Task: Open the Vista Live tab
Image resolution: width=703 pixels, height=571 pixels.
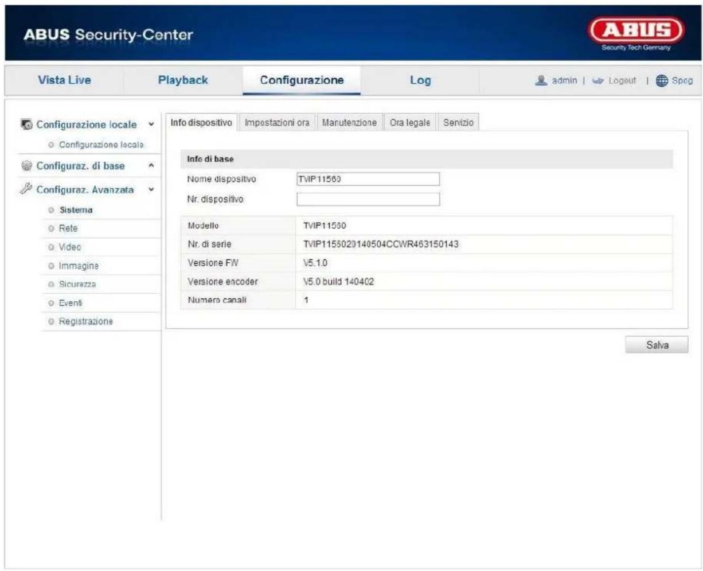Action: point(64,80)
